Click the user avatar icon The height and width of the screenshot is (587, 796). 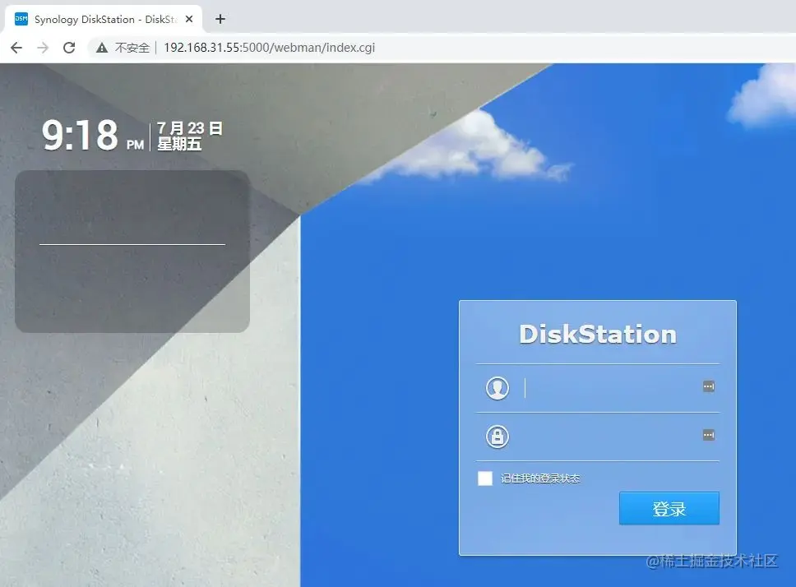497,388
